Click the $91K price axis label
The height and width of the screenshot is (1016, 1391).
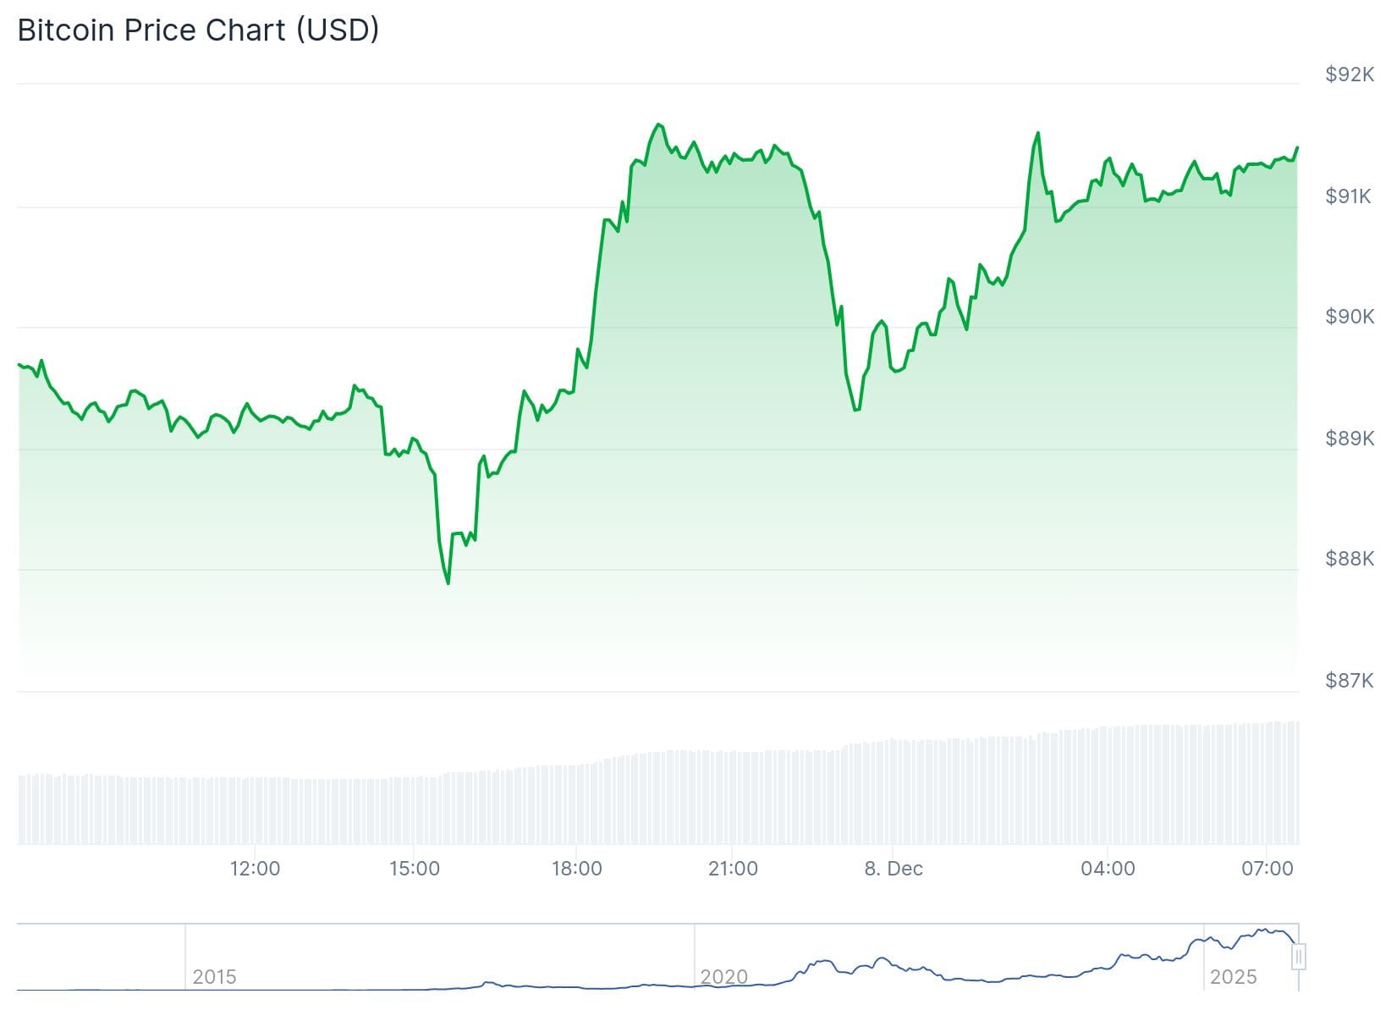point(1350,196)
